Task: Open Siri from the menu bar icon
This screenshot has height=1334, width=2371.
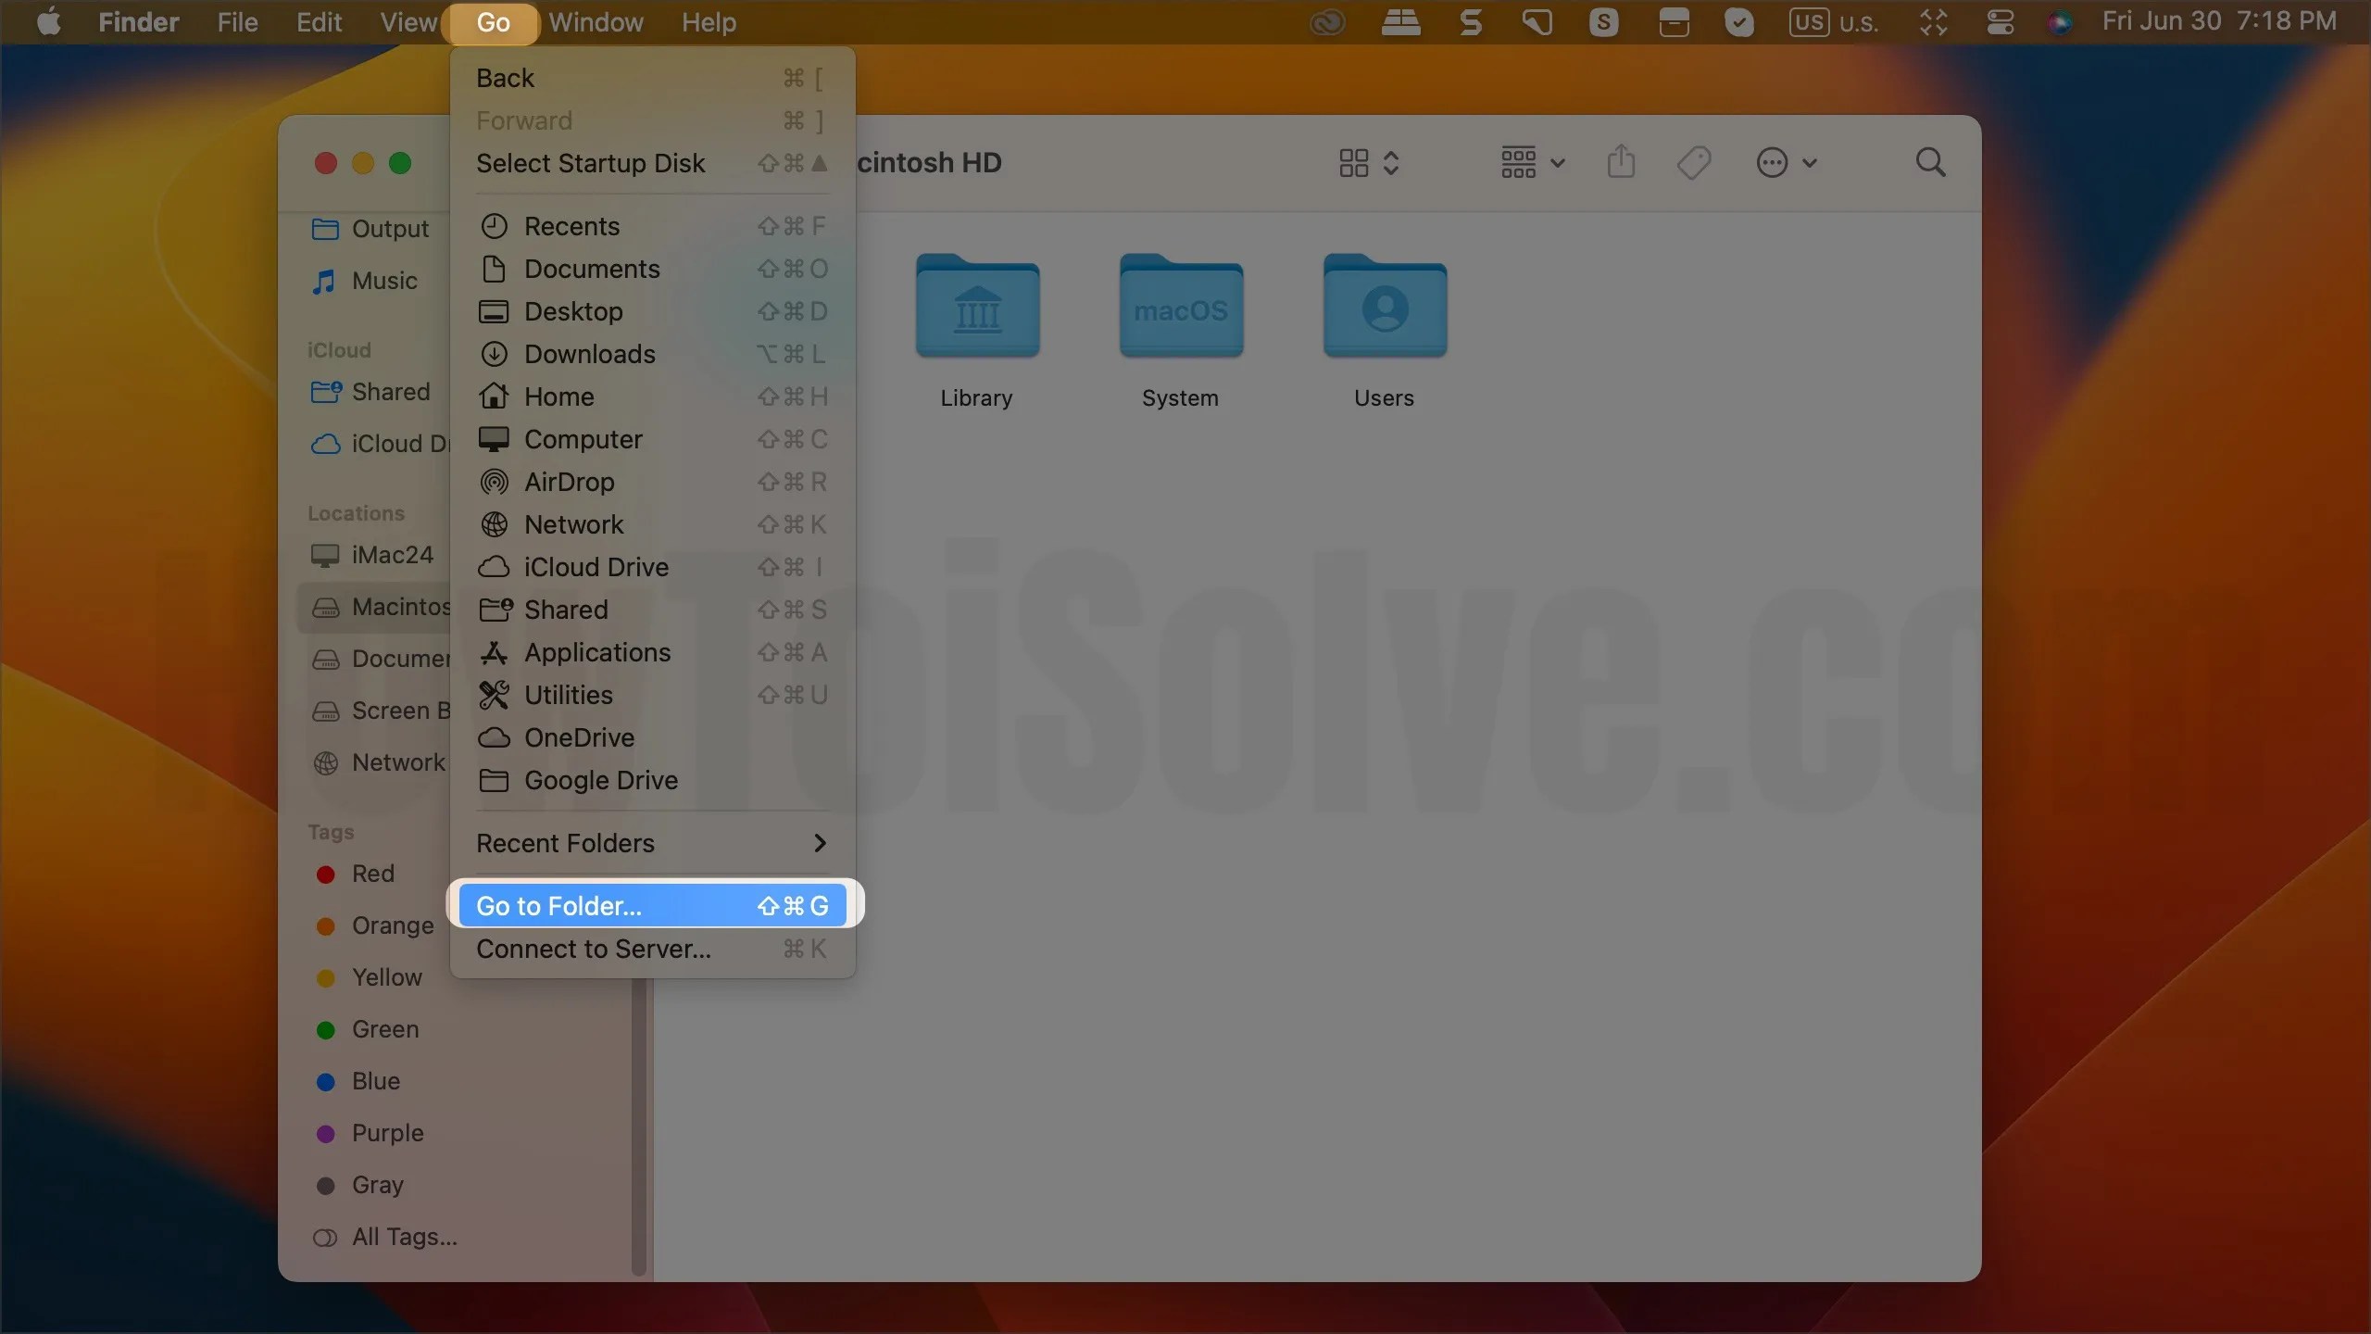Action: [x=2060, y=21]
